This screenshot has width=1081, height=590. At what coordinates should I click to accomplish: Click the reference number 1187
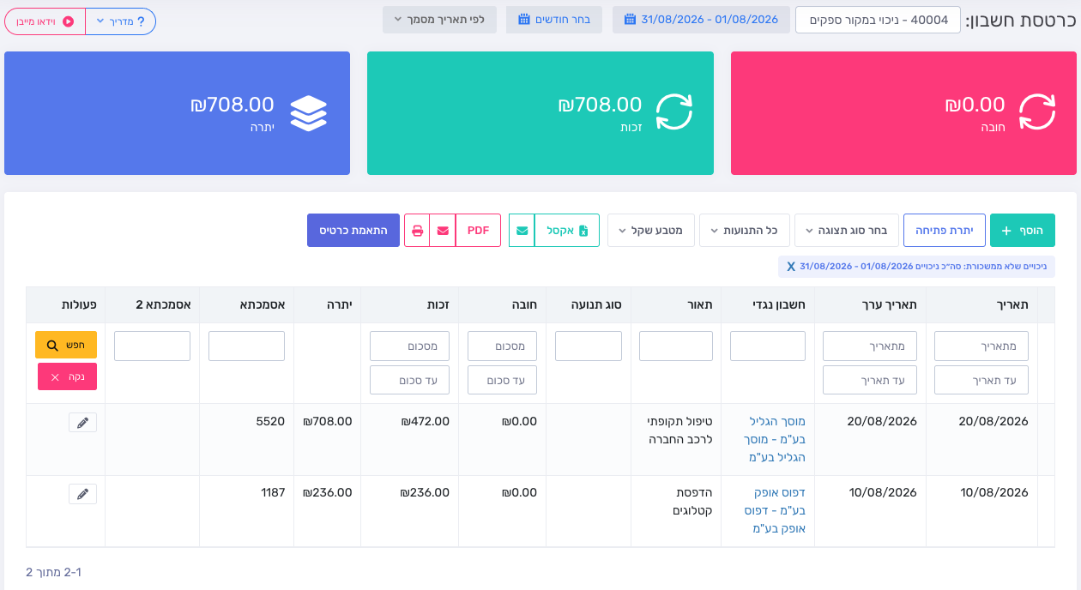tap(273, 492)
